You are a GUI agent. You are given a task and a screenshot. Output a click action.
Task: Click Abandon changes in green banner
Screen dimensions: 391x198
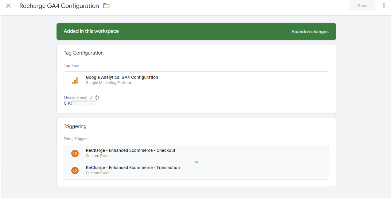310,32
